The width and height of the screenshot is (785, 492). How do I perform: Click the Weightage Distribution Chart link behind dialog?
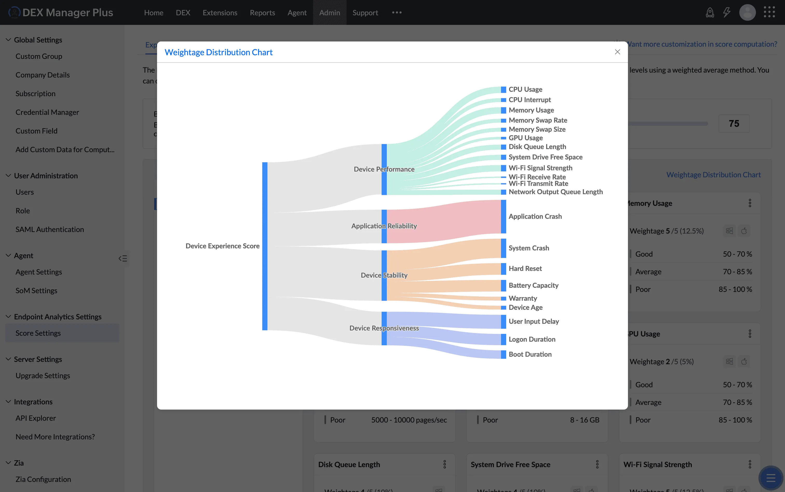pyautogui.click(x=714, y=175)
